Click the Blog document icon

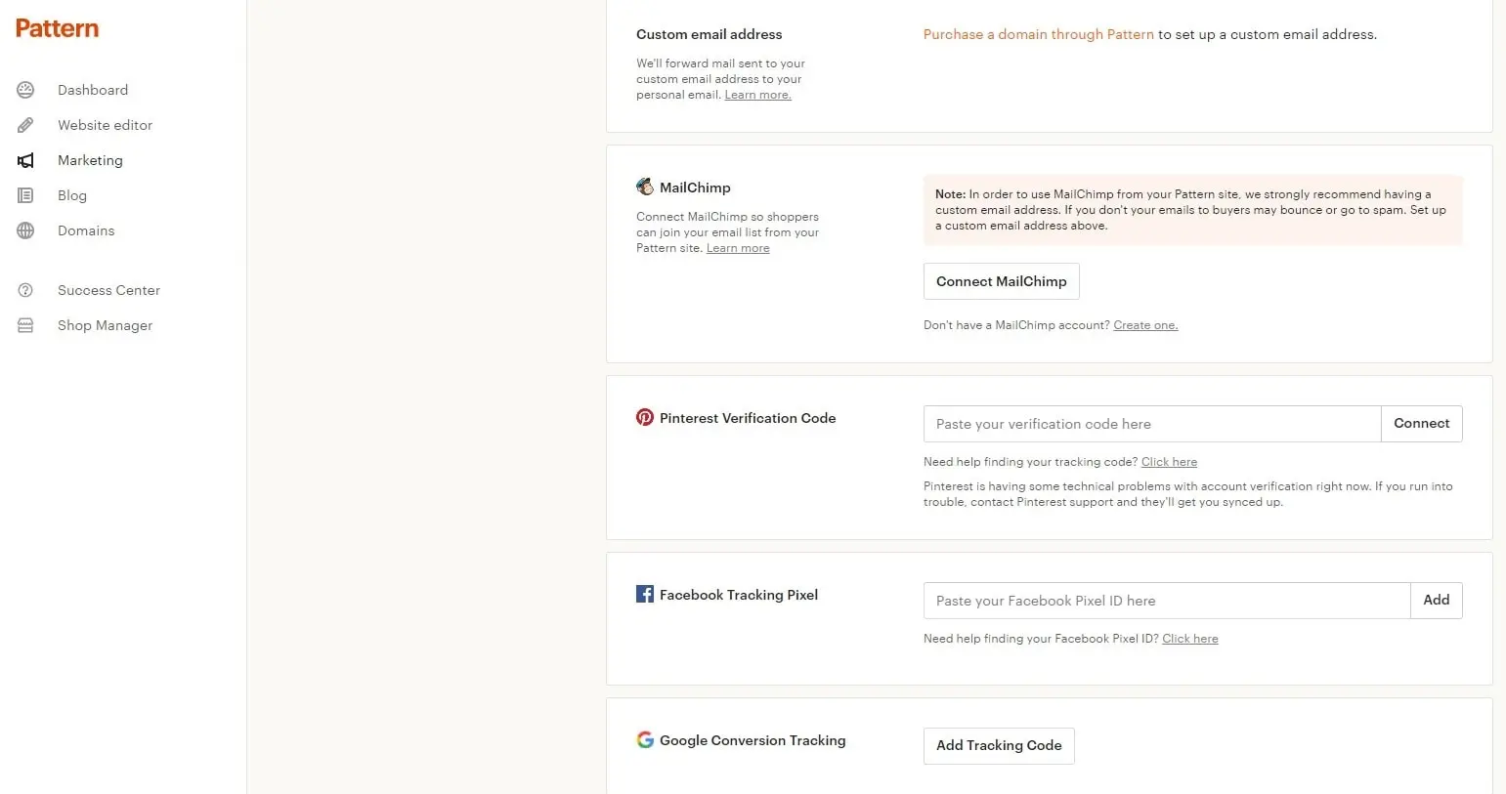click(x=25, y=195)
